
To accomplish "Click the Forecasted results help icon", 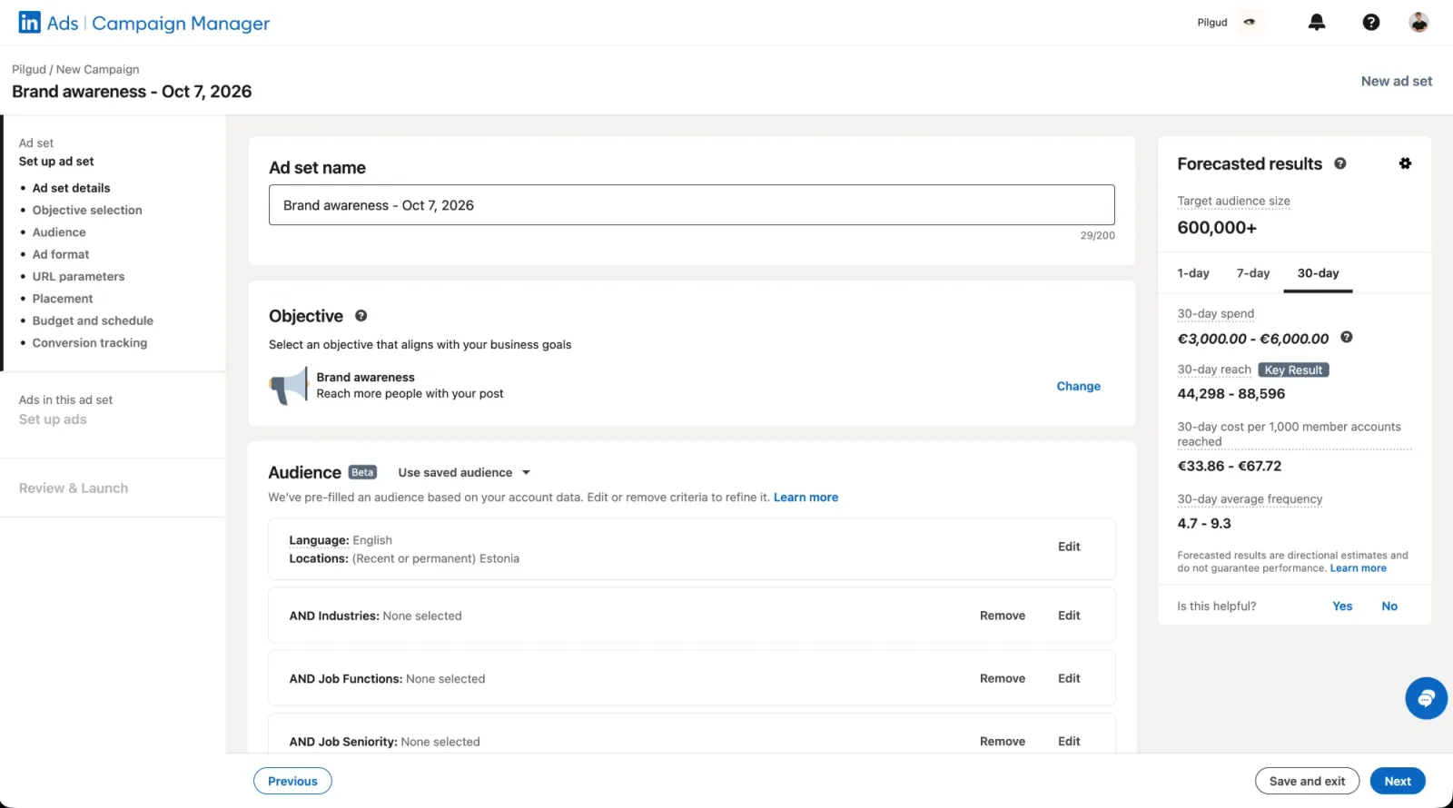I will [x=1340, y=163].
